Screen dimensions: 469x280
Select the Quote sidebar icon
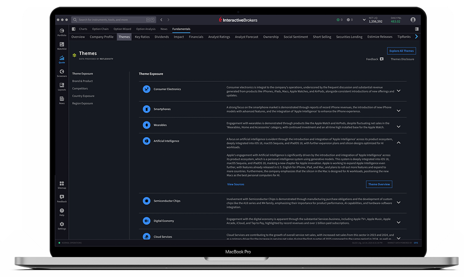click(62, 59)
